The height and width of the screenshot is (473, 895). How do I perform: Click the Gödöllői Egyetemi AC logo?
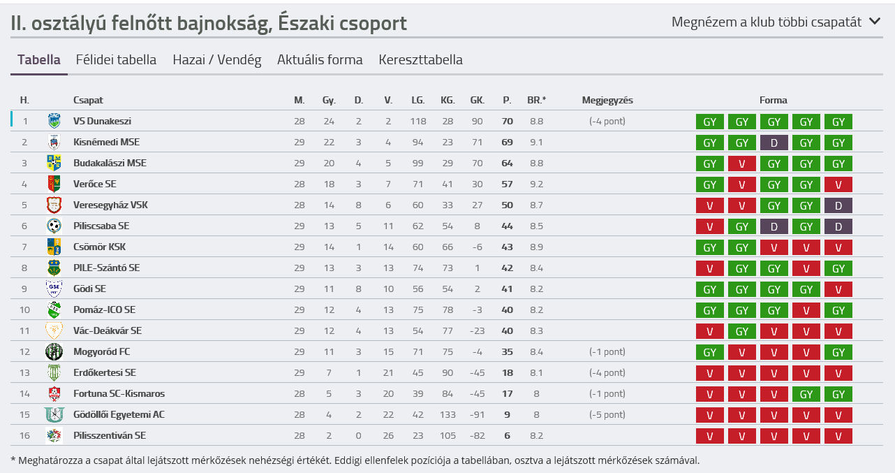54,414
